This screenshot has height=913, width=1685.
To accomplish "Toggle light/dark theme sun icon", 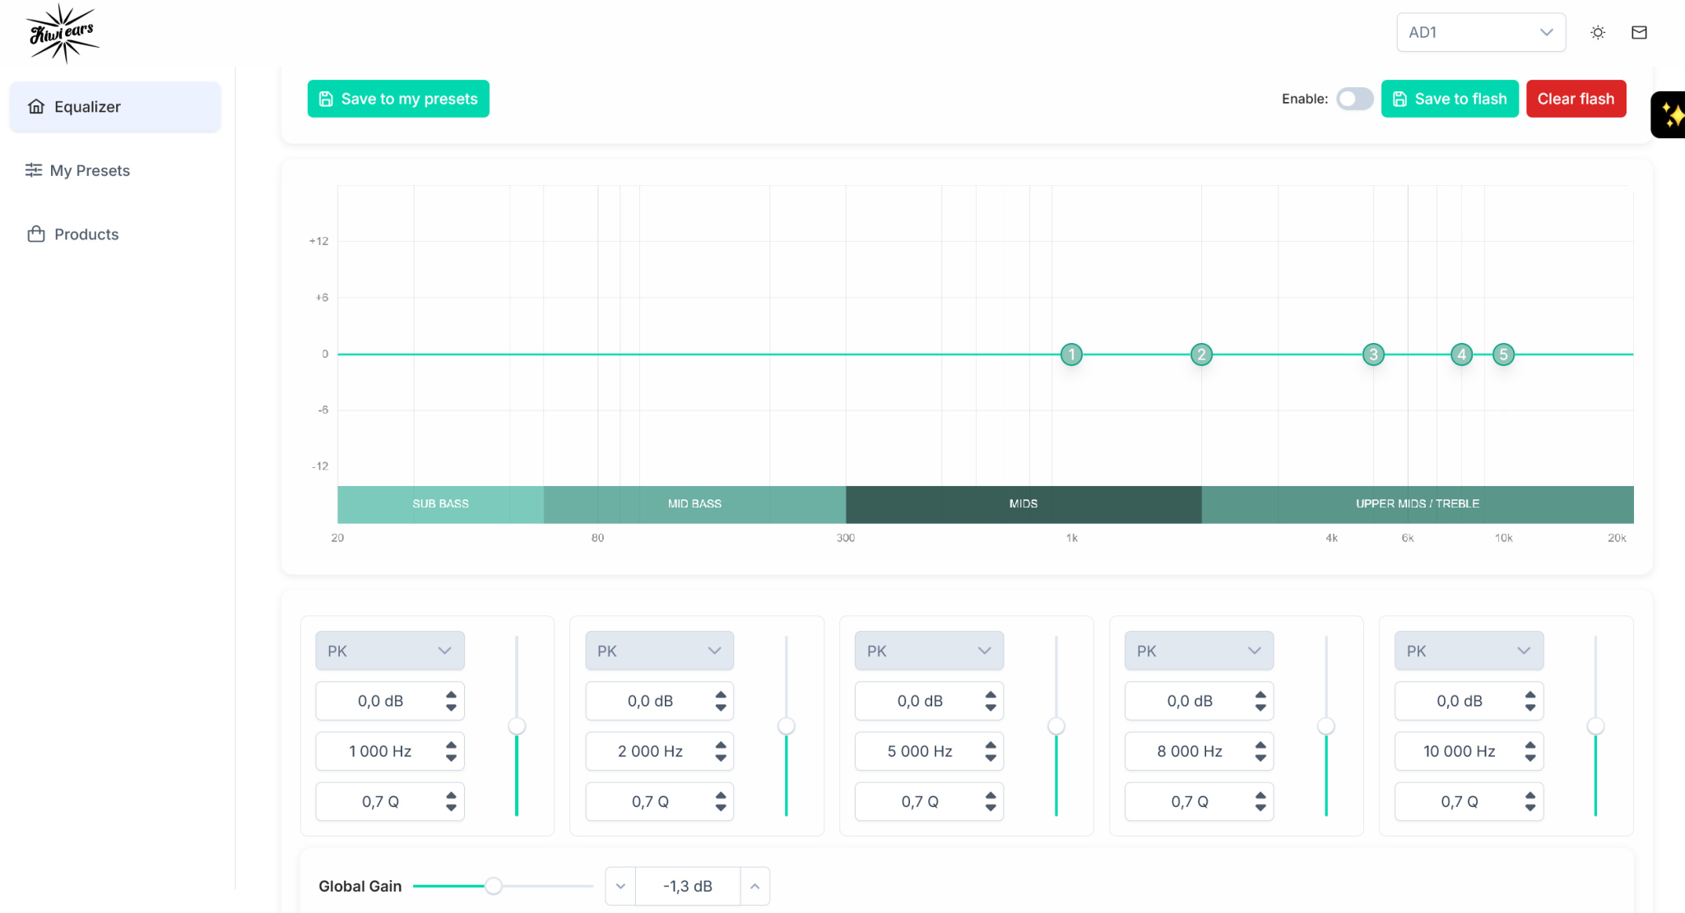I will pyautogui.click(x=1598, y=33).
